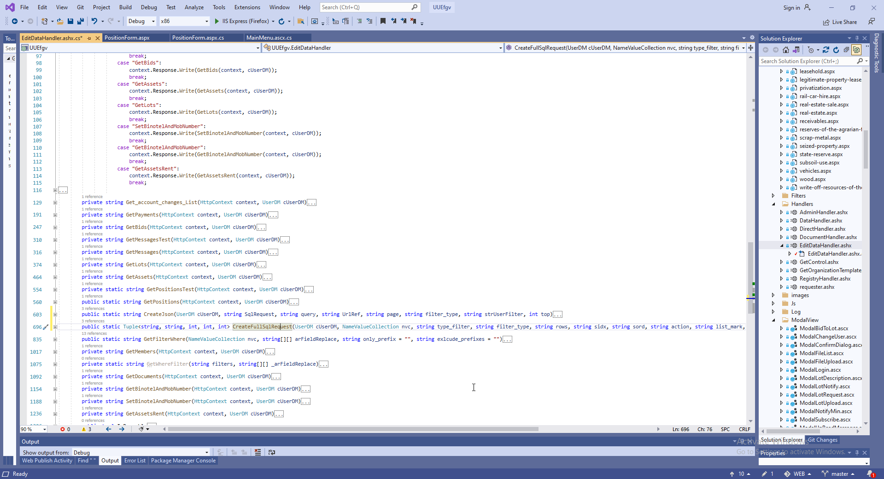Click the master branch in status bar
884x479 pixels.
click(x=838, y=474)
